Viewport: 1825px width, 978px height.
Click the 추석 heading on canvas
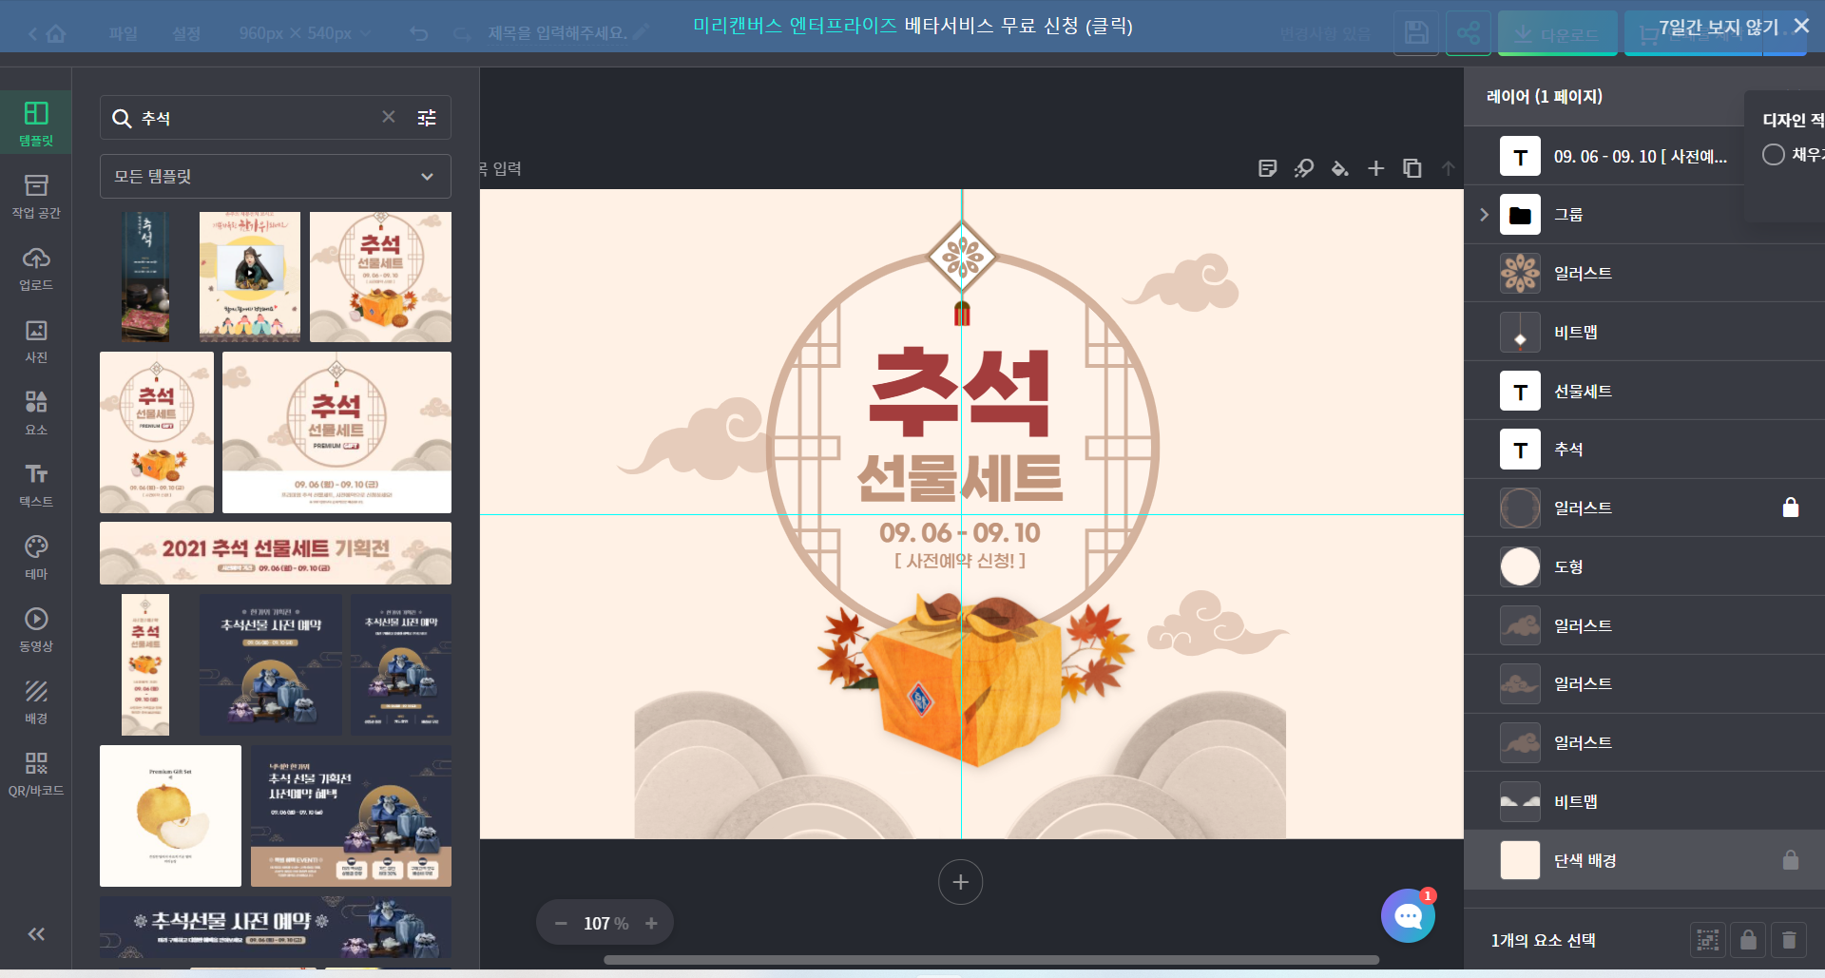point(960,393)
